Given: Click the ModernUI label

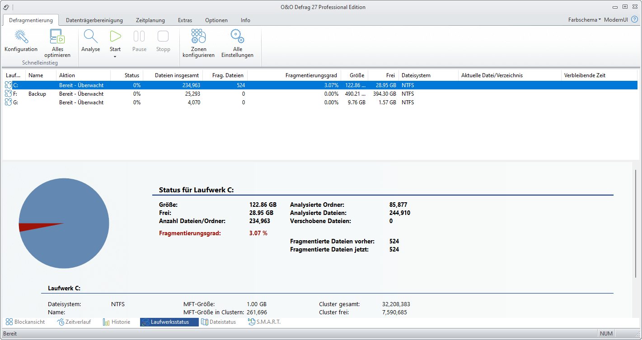Looking at the screenshot, I should click(616, 20).
